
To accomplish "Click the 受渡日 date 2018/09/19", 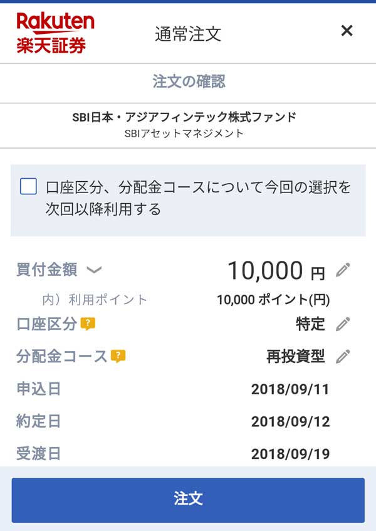I will [290, 453].
